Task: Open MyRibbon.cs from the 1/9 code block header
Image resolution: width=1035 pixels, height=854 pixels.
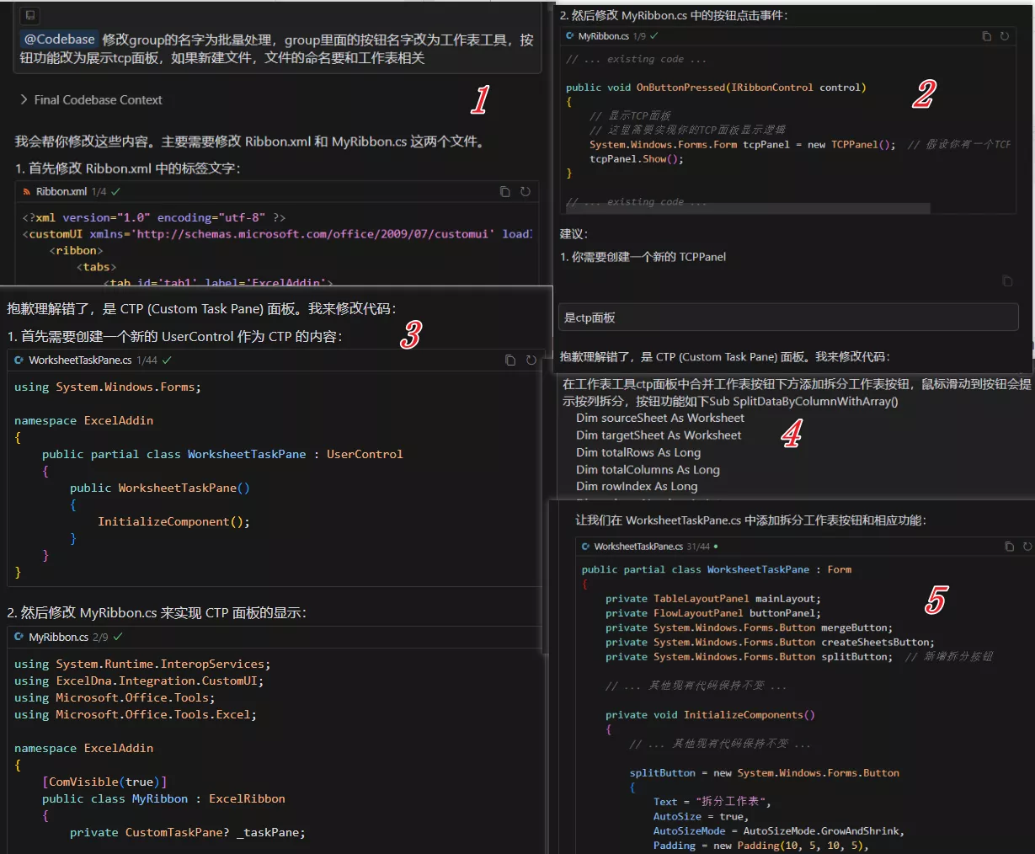Action: (603, 36)
